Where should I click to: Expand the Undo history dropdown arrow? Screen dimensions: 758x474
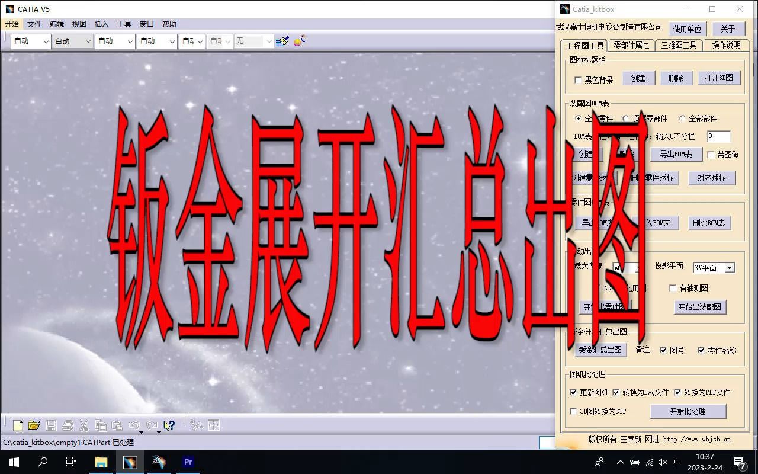(x=142, y=432)
